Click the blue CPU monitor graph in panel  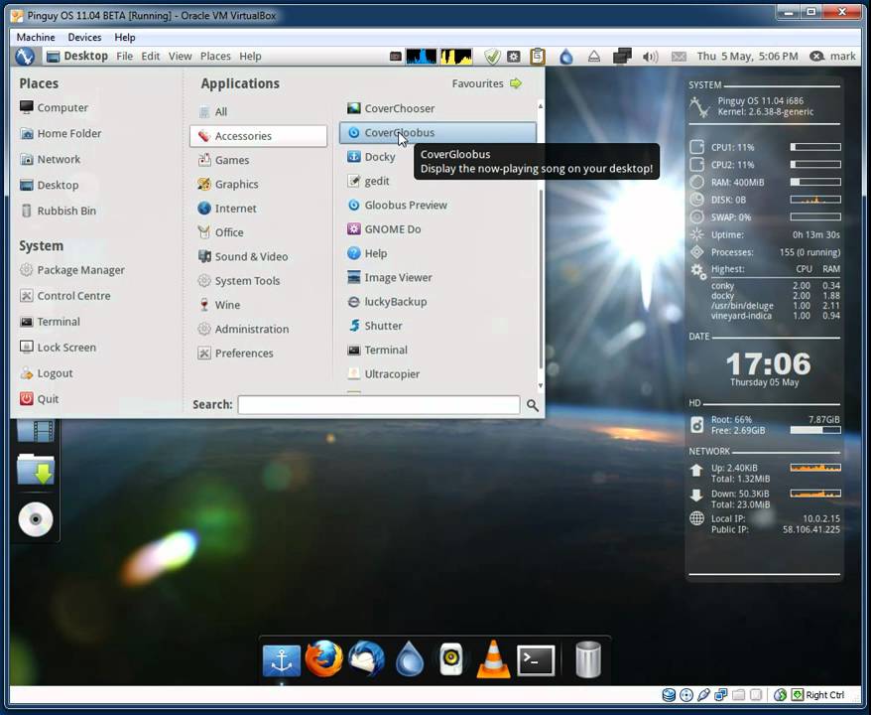(421, 57)
